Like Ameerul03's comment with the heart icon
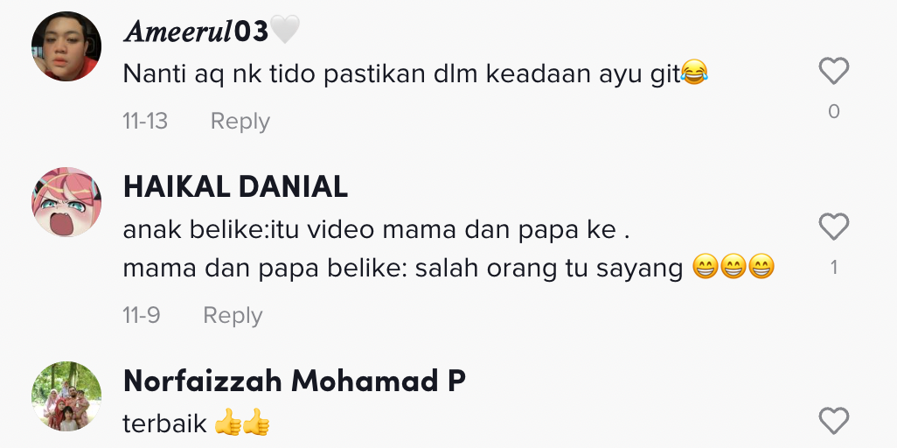 point(833,71)
